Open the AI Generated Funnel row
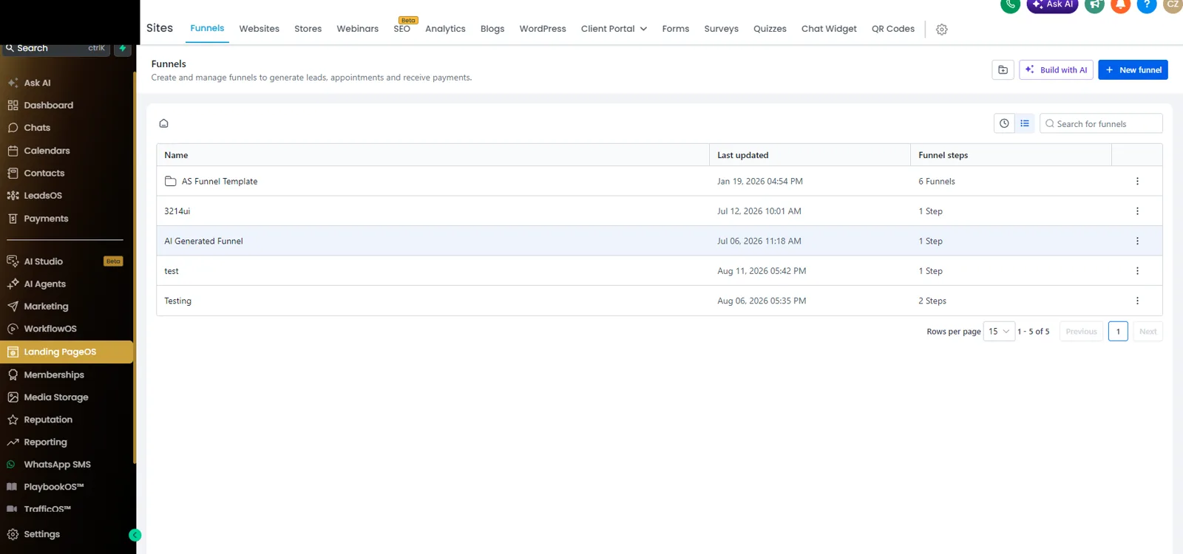Viewport: 1183px width, 554px height. (659, 241)
